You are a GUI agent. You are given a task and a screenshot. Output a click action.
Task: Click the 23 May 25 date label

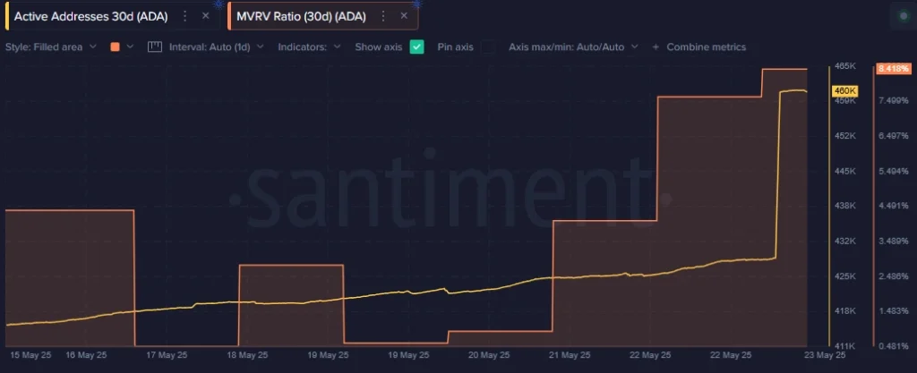click(825, 355)
